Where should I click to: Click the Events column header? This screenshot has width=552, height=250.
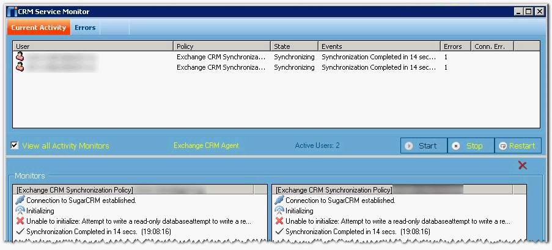coord(379,46)
